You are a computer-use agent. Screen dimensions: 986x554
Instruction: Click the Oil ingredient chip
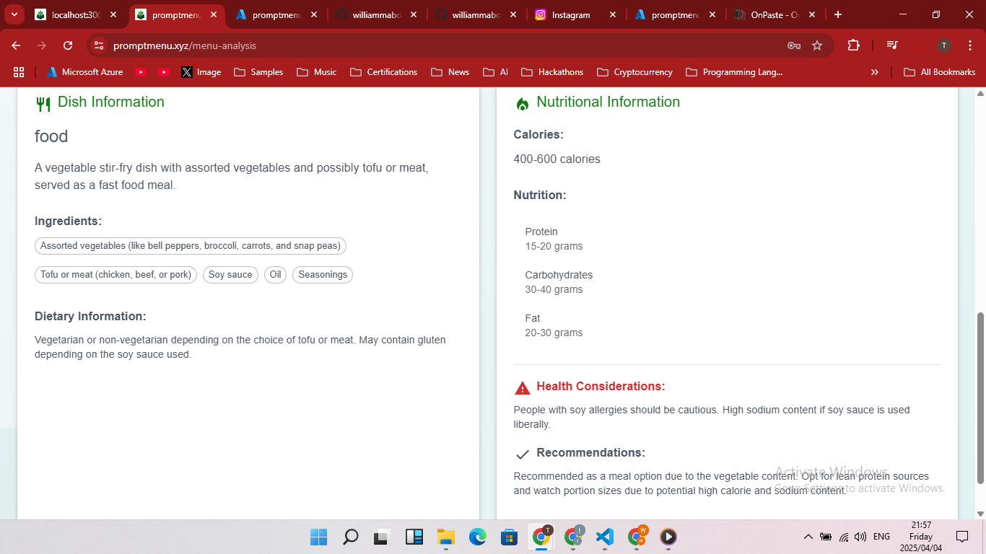pos(276,275)
